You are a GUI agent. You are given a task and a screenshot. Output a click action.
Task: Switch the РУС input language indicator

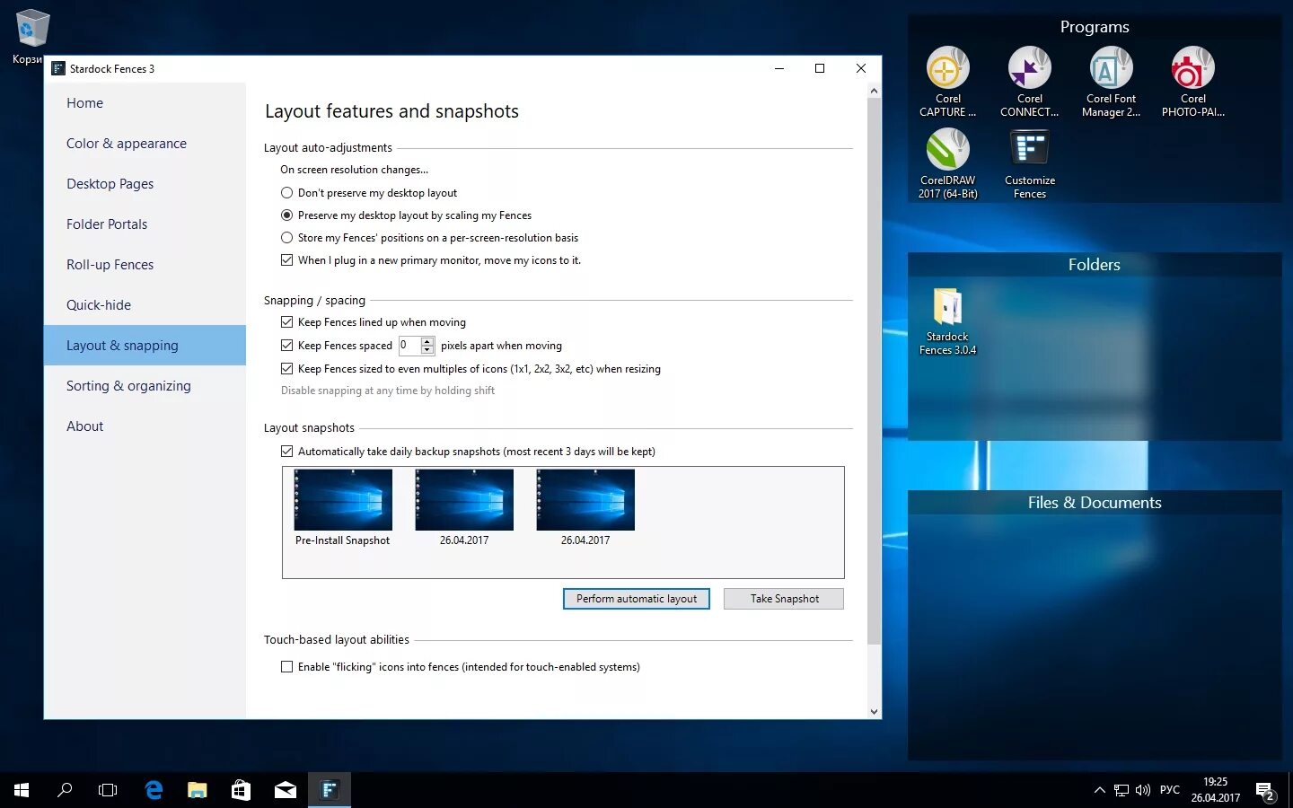pyautogui.click(x=1169, y=790)
